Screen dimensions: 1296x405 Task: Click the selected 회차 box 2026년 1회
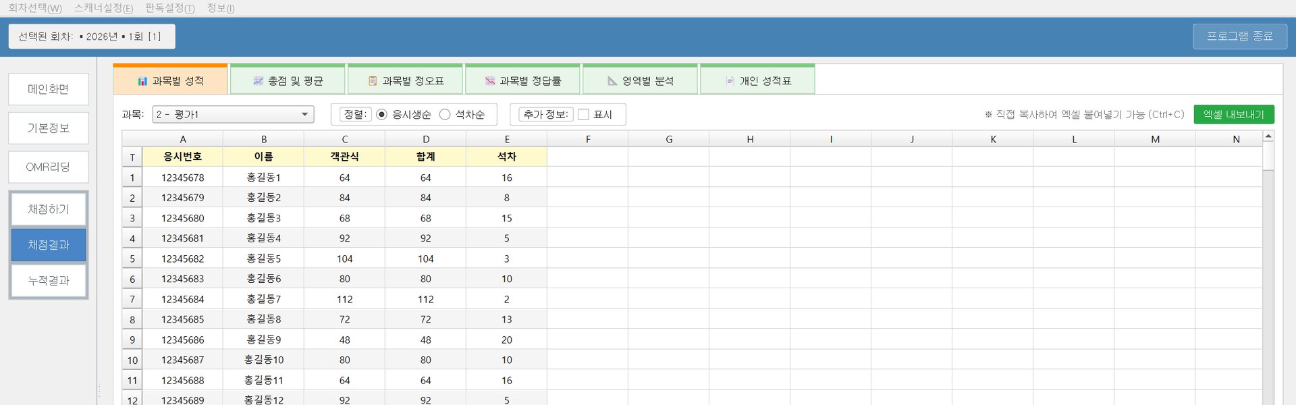pos(92,36)
